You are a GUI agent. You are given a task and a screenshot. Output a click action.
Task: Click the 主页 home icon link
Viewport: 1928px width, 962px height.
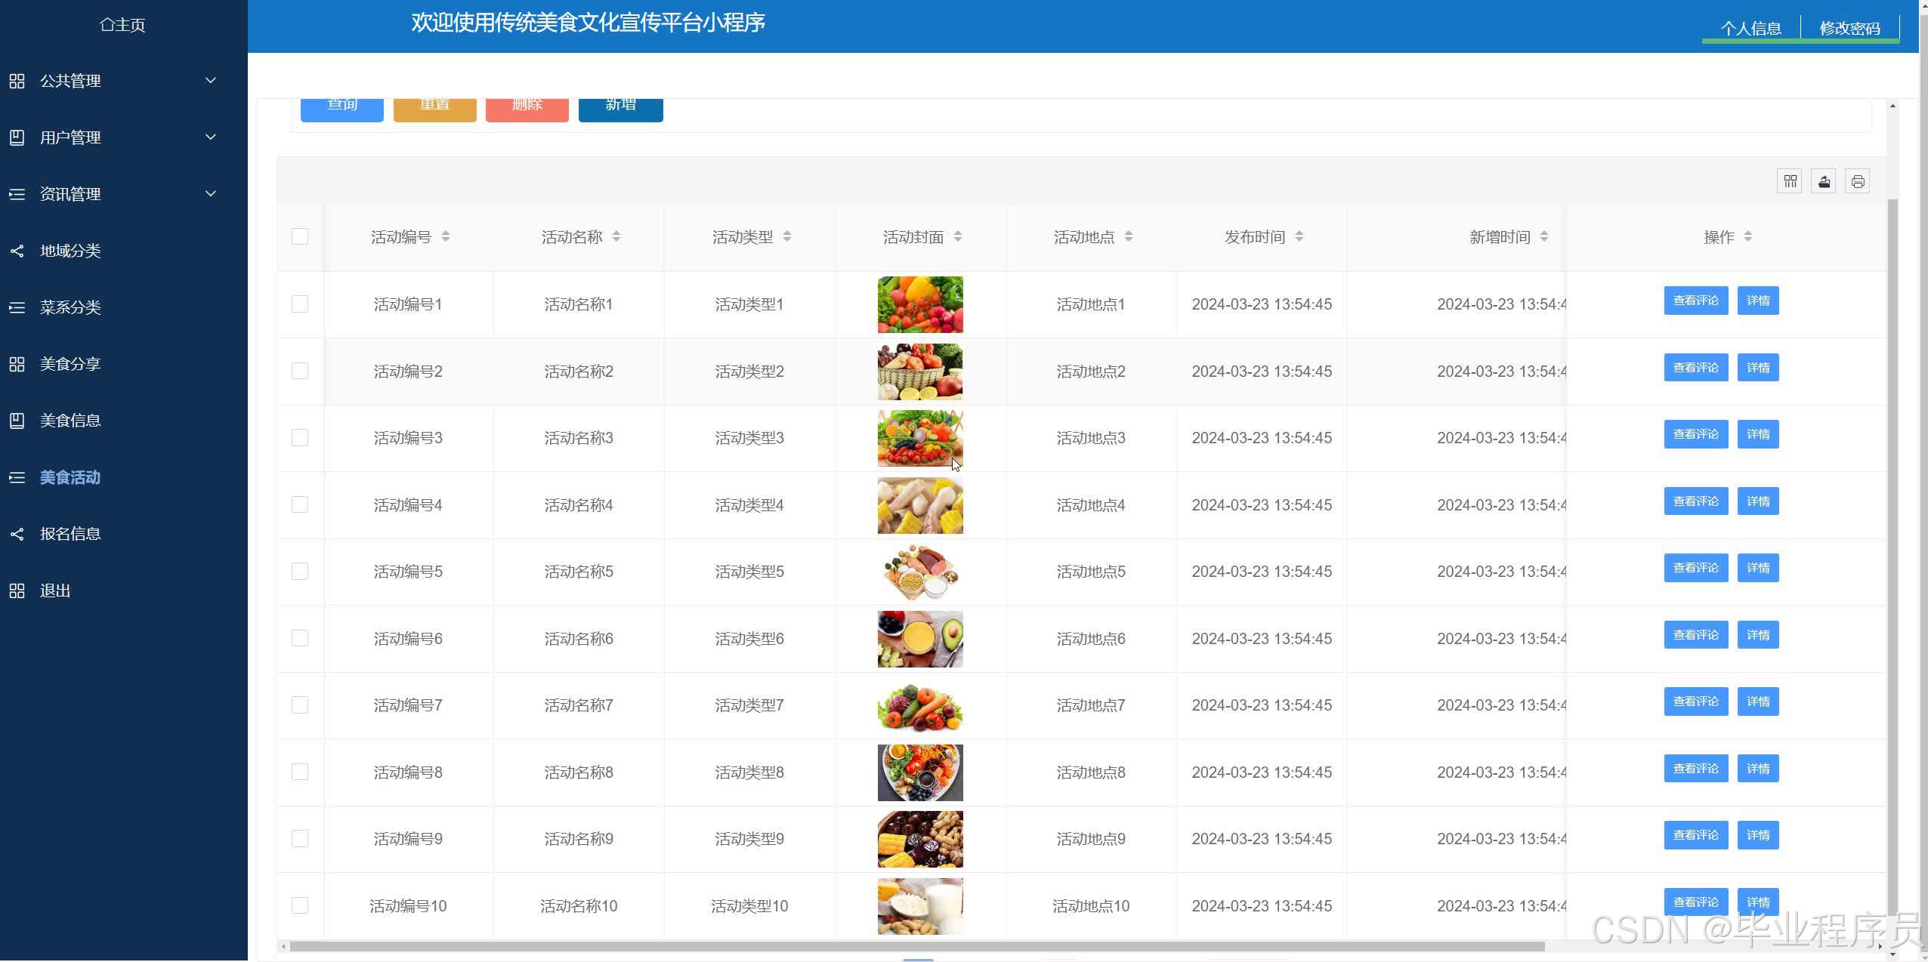pos(123,25)
